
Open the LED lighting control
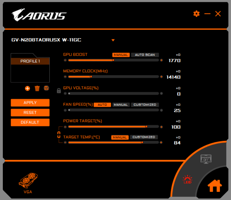coord(187,179)
